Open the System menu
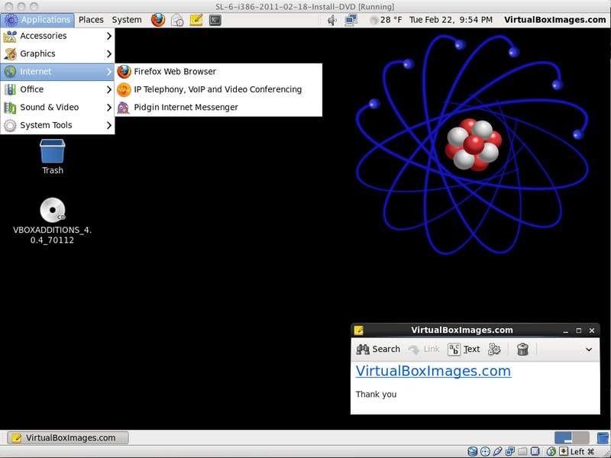The image size is (611, 458). click(127, 20)
